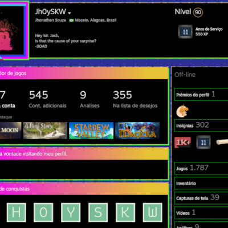This screenshot has height=228, width=228.
Task: Click the Anos de Serviço badge label
Action: click(x=209, y=29)
